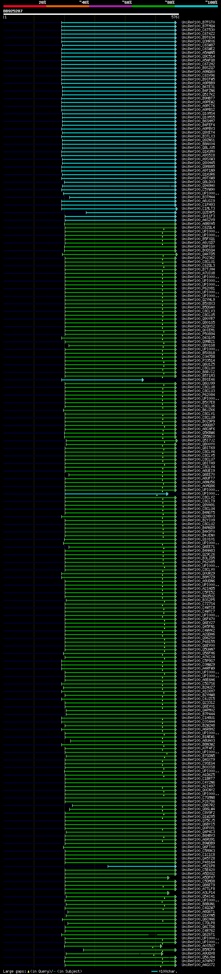Click UniRef100_A4GX72 label
The image size is (221, 974).
tap(198, 965)
